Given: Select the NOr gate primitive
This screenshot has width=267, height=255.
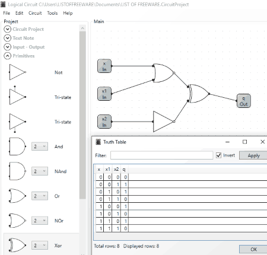Looking at the screenshot, I should coord(17,221).
